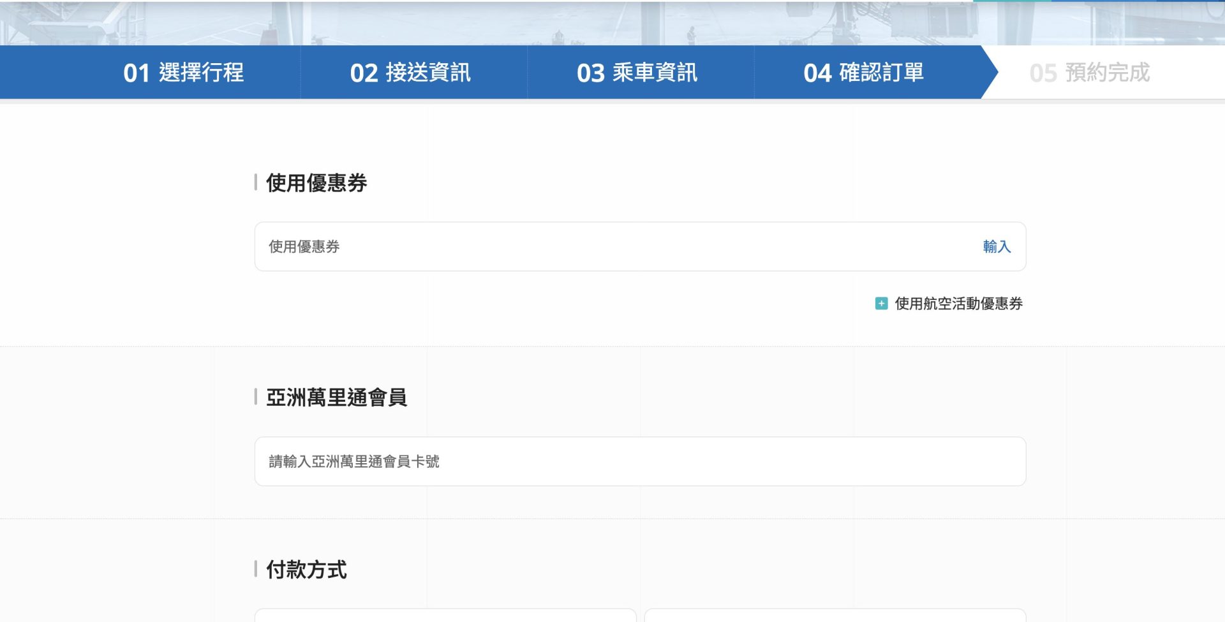Focus the 使用優惠券 coupon code field
The image size is (1225, 622).
(x=612, y=247)
